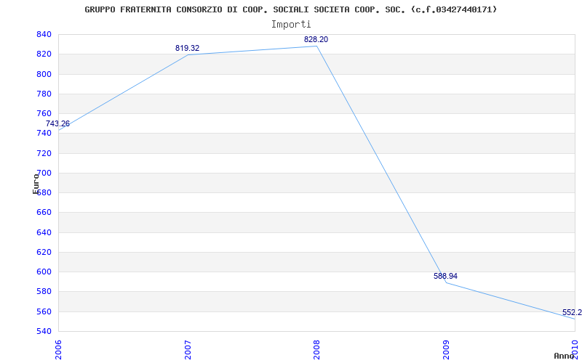
Task: Click the 780 y-axis value
Action: 44,94
